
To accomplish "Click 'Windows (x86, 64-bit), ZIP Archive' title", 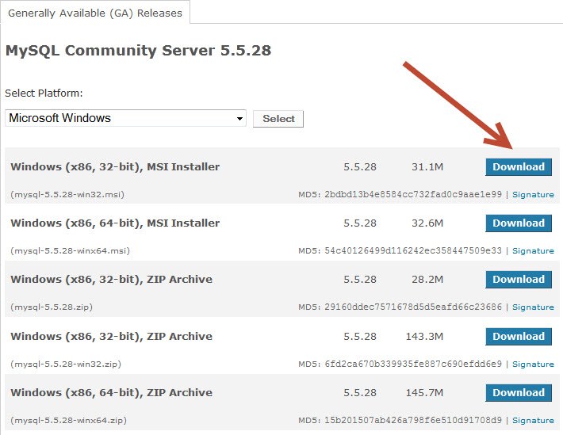I will (111, 393).
